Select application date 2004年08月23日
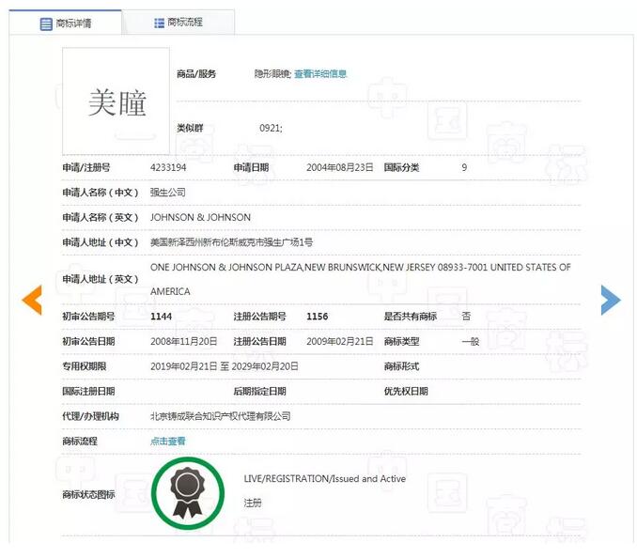 point(339,167)
